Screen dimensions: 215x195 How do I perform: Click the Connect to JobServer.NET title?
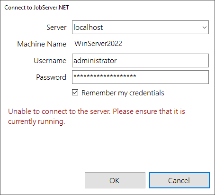point(36,8)
